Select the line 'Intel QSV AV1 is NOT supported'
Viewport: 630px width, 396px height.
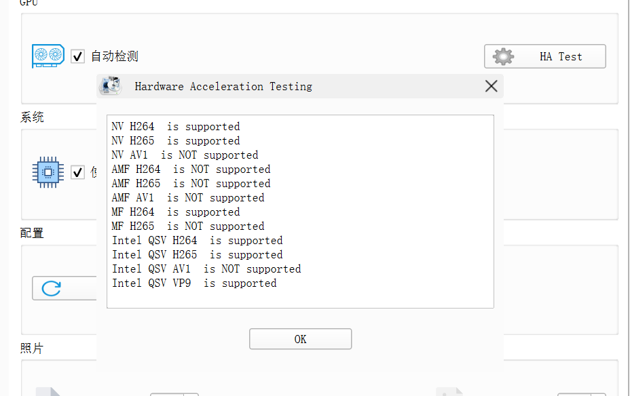[x=206, y=269]
